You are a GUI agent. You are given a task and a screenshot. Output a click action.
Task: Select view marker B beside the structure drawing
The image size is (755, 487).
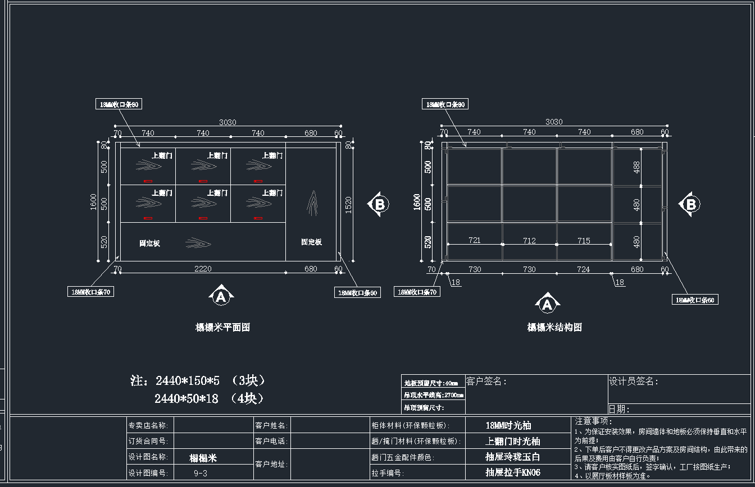[690, 204]
